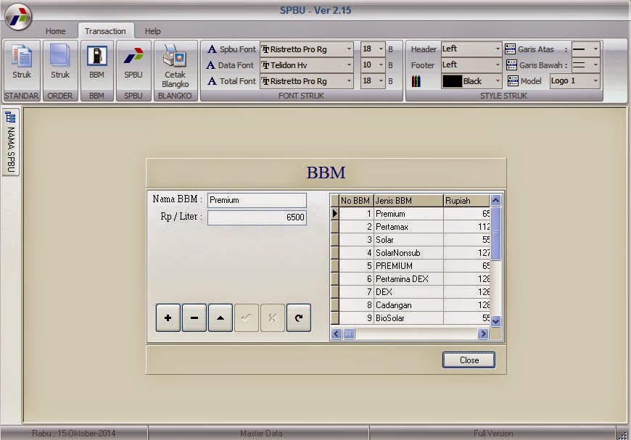
Task: Click the table scroll-left arrow
Action: click(x=337, y=334)
